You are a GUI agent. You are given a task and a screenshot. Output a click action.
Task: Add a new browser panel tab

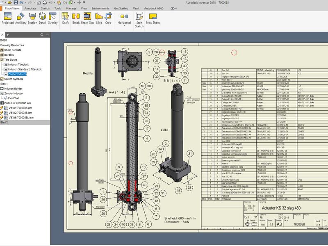tap(7, 35)
